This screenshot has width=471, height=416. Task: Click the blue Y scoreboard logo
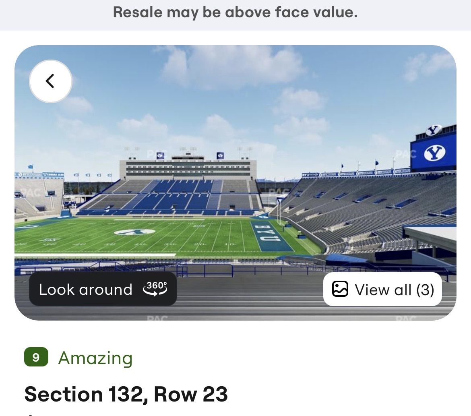(434, 153)
